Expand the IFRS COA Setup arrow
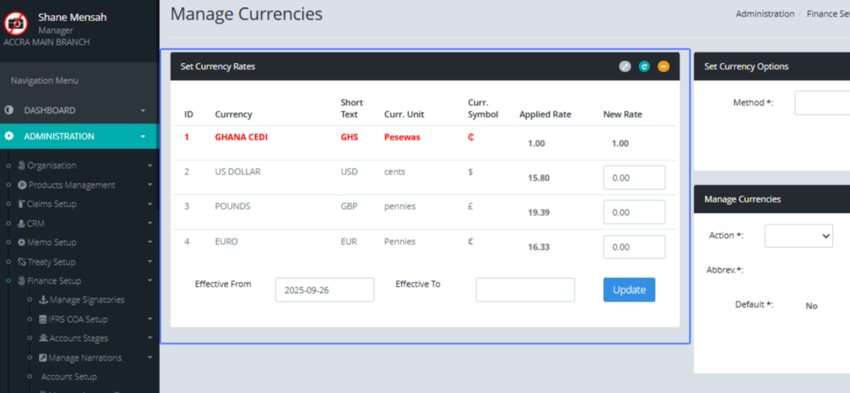850x393 pixels. point(150,319)
